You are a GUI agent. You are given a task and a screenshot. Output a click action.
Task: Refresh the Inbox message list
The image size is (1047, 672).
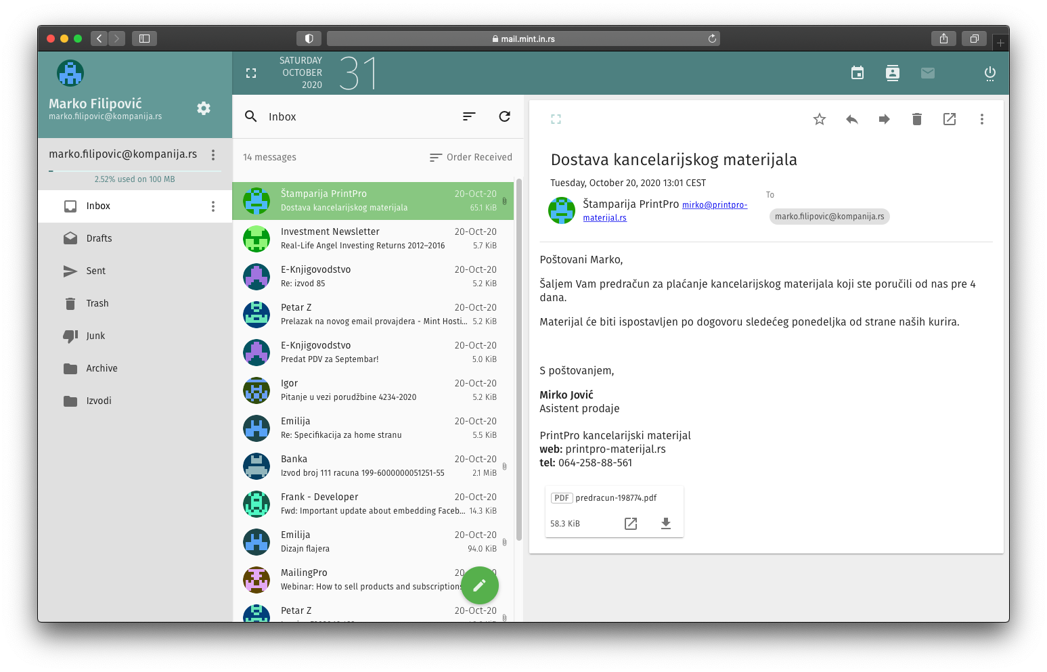point(504,116)
